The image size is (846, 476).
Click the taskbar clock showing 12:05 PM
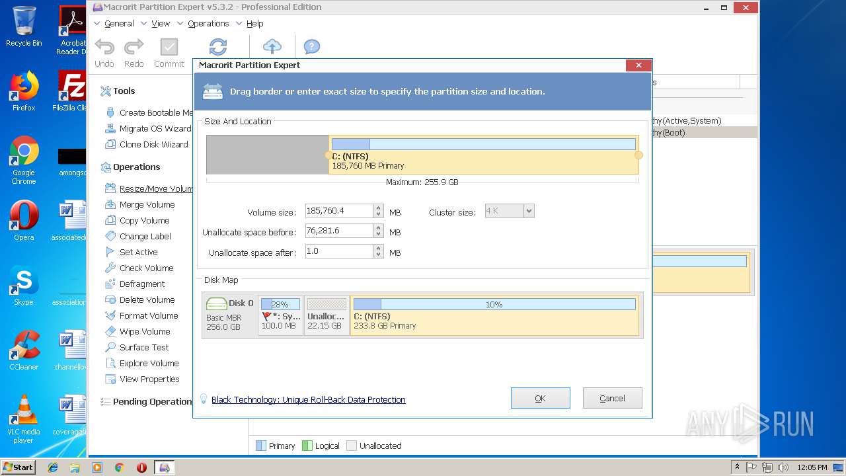[x=812, y=467]
